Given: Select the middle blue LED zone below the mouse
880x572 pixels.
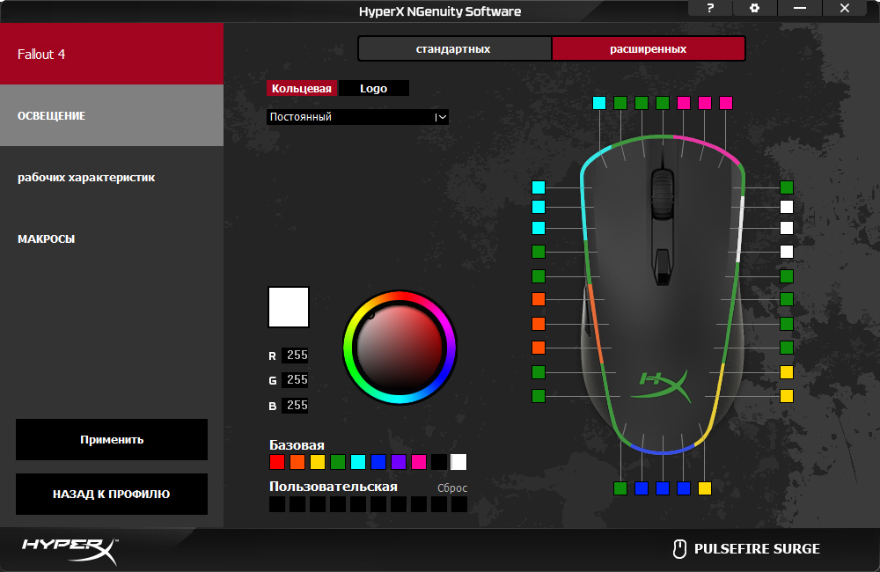Looking at the screenshot, I should [663, 488].
